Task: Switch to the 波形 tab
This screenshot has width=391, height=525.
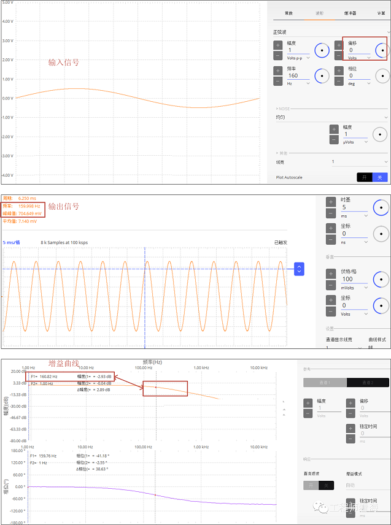Action: [319, 13]
